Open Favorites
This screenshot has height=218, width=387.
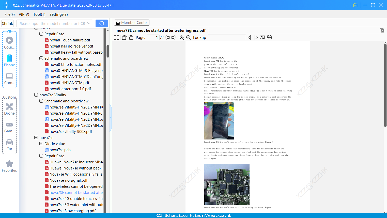(x=9, y=166)
